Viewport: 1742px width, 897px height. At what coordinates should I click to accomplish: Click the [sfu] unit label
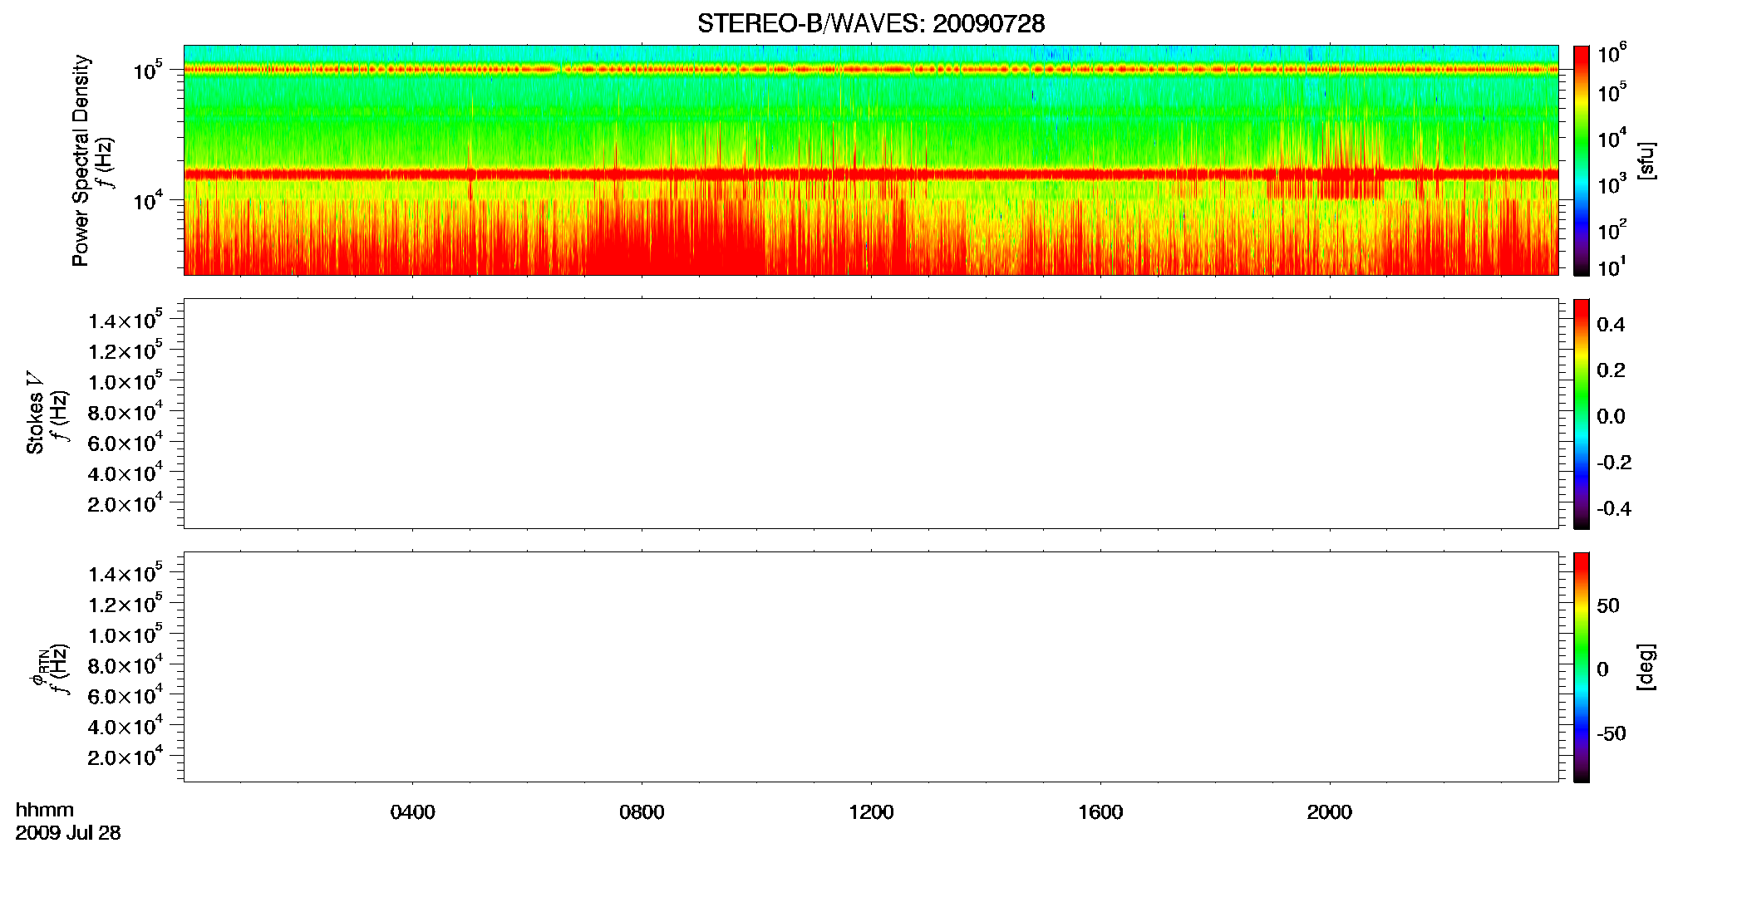click(1647, 161)
